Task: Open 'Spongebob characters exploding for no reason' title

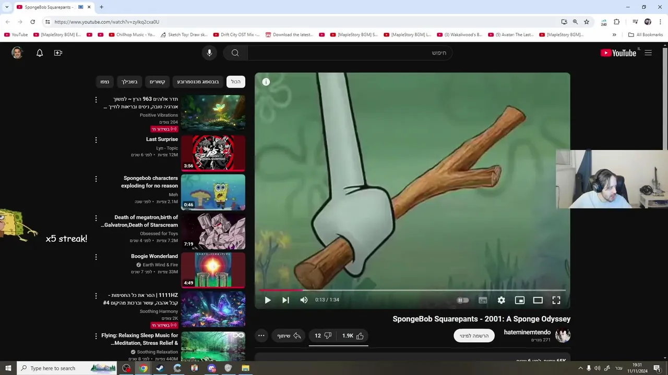Action: (150, 182)
